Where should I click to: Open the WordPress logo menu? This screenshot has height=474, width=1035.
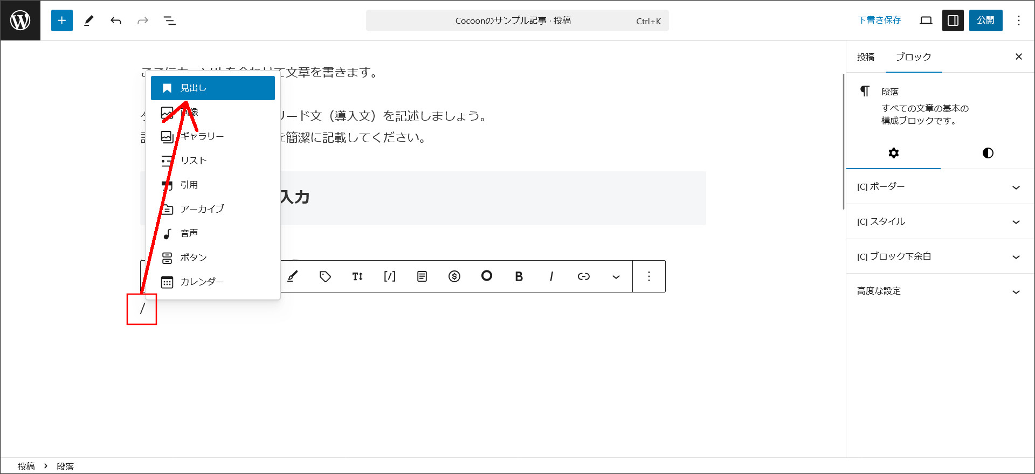tap(20, 20)
